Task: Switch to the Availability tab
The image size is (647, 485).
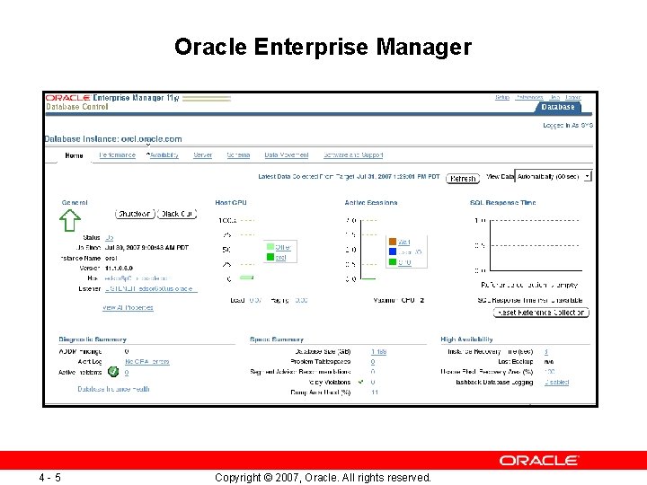Action: click(x=164, y=155)
